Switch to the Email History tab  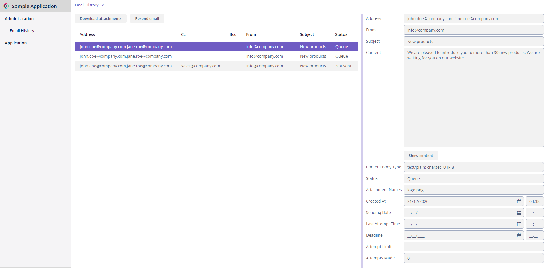[86, 5]
